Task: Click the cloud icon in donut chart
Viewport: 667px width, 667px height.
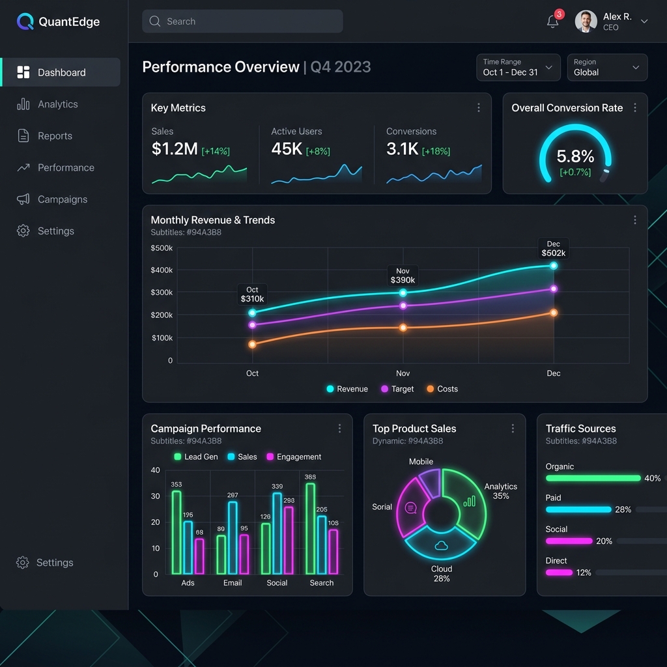Action: [441, 545]
